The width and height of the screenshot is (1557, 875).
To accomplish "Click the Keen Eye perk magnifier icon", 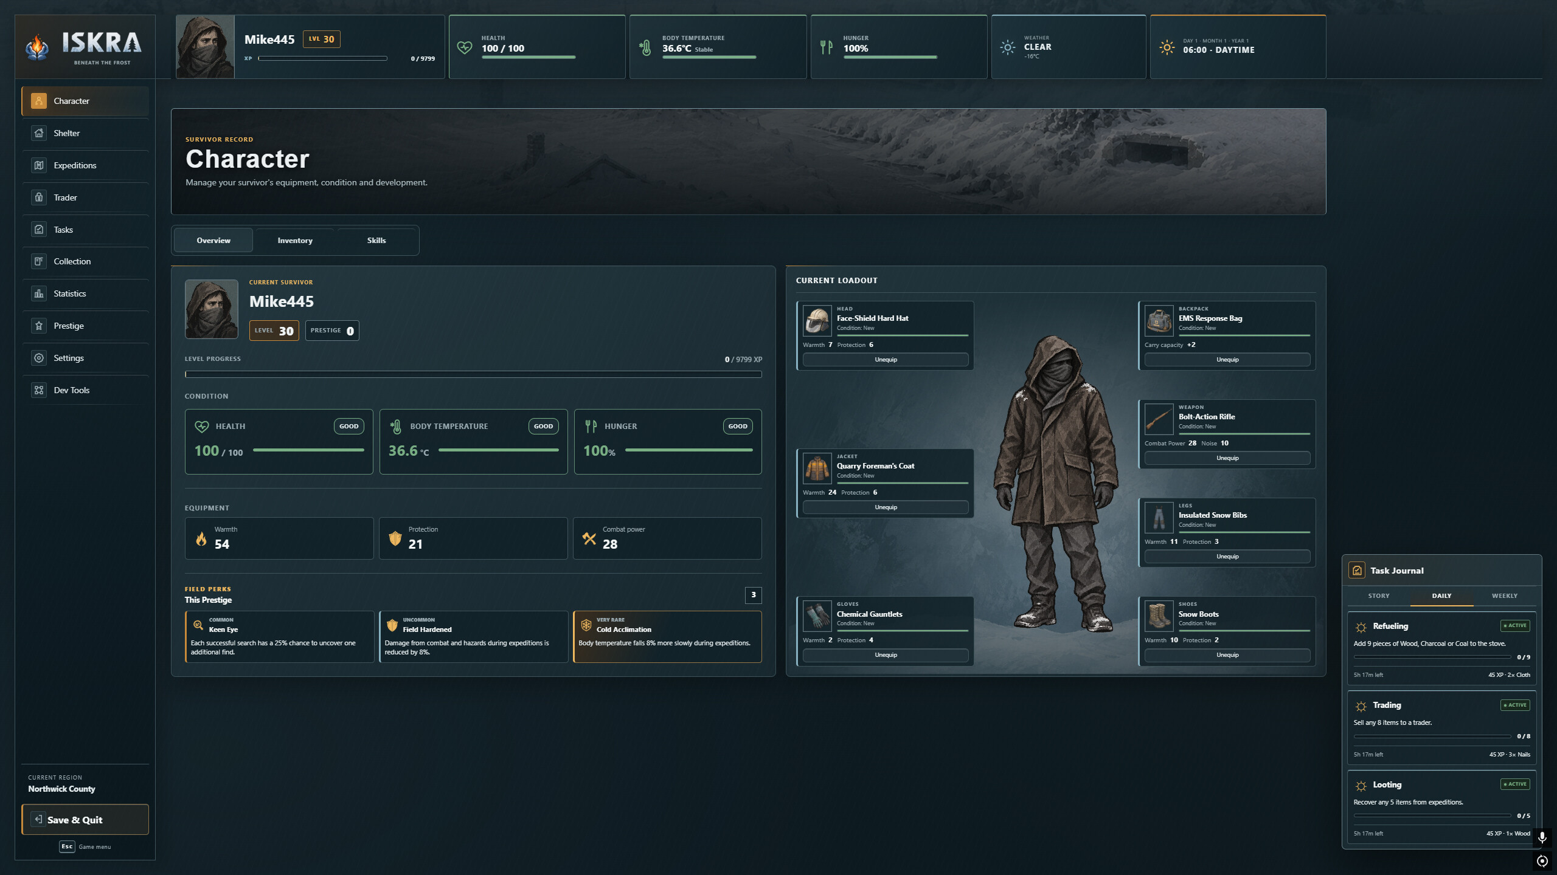I will (198, 625).
